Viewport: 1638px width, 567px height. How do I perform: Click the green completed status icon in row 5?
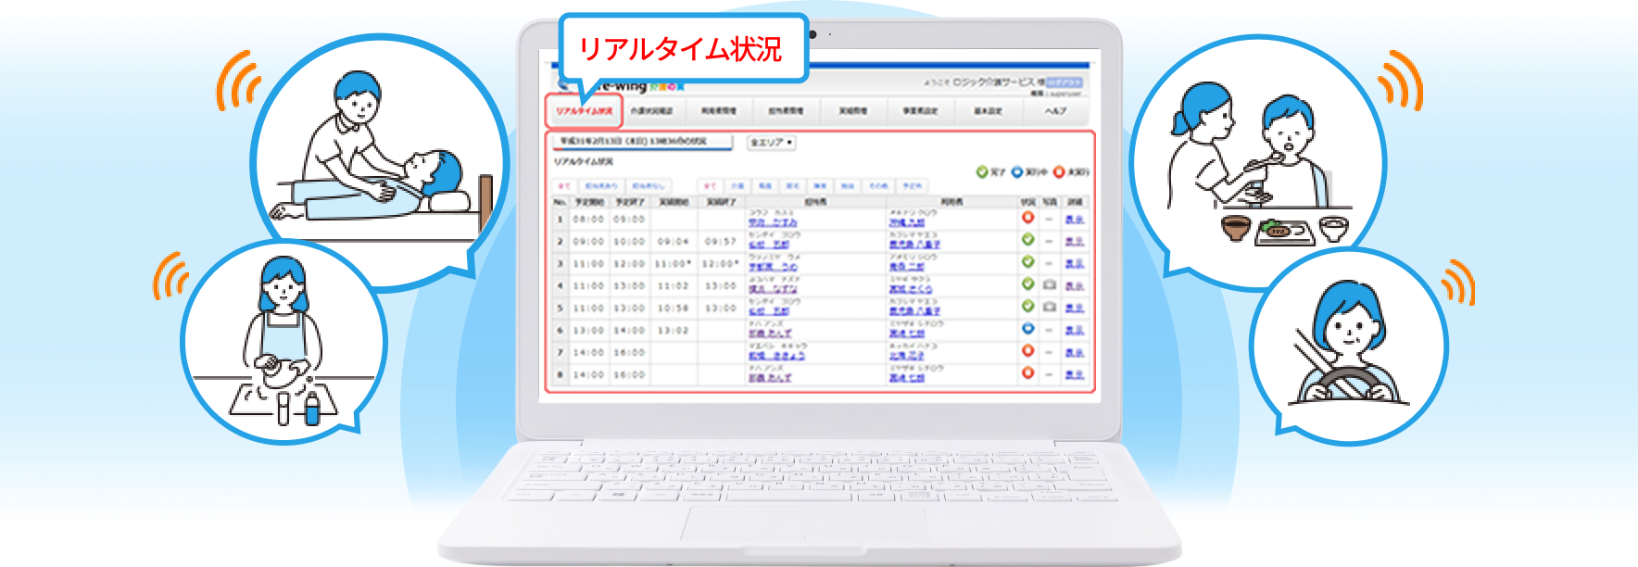pyautogui.click(x=1027, y=307)
